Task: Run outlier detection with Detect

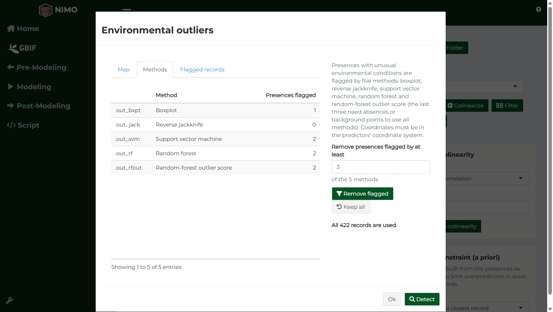Action: coord(422,299)
